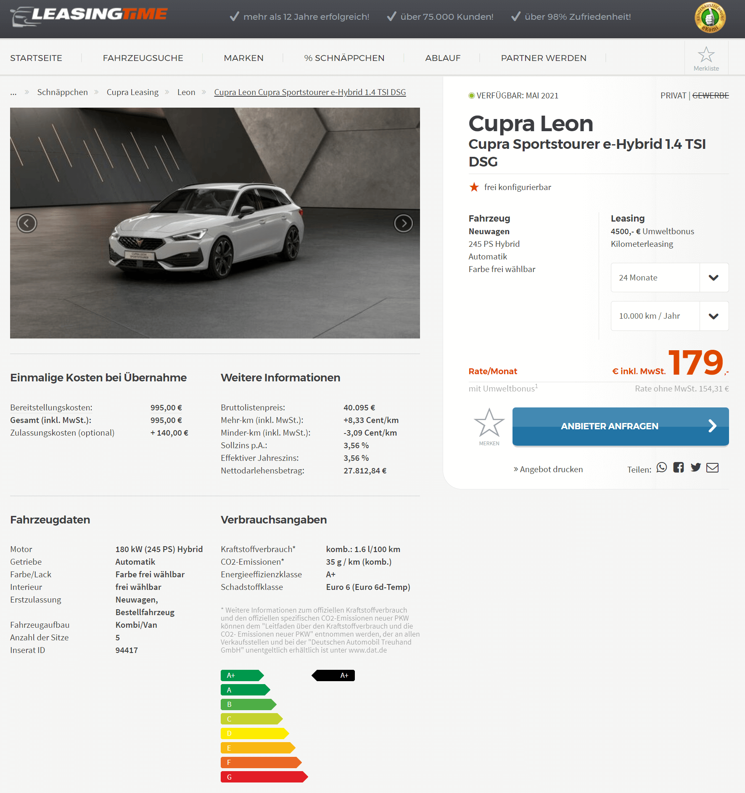
Task: Open the eKomi customer award badge
Action: tap(710, 17)
